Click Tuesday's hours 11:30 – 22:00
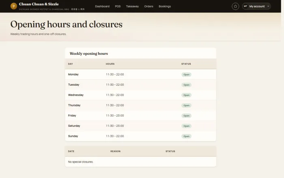Image resolution: width=284 pixels, height=178 pixels. pyautogui.click(x=115, y=85)
